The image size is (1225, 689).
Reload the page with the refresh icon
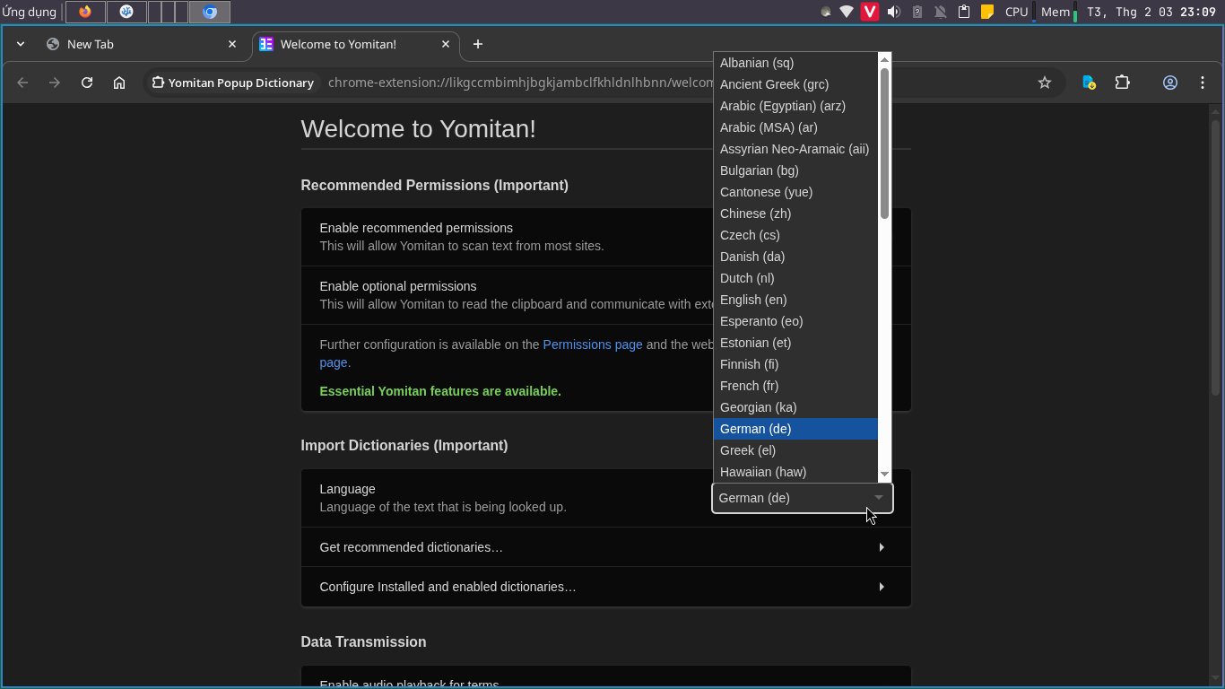point(87,83)
